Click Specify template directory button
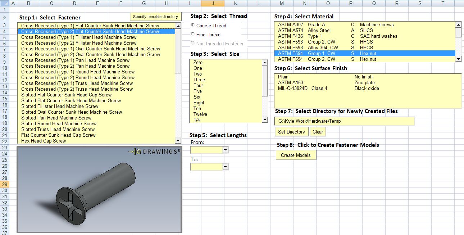This screenshot has width=464, height=235. pos(155,17)
